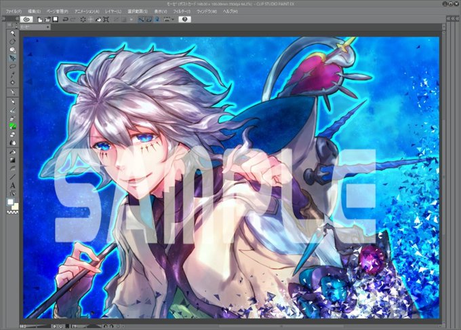Select the Auto select magic wand tool
Screen dimensions: 461x330
click(x=12, y=75)
